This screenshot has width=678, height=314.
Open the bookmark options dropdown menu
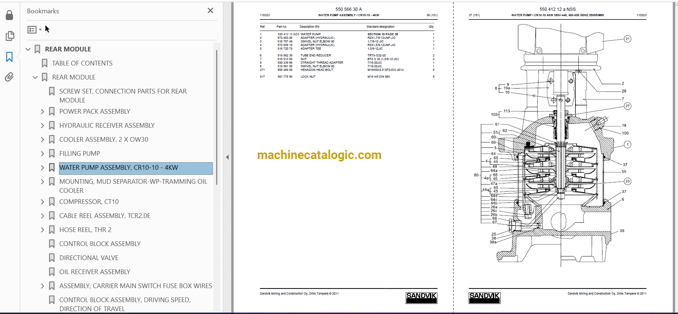35,29
